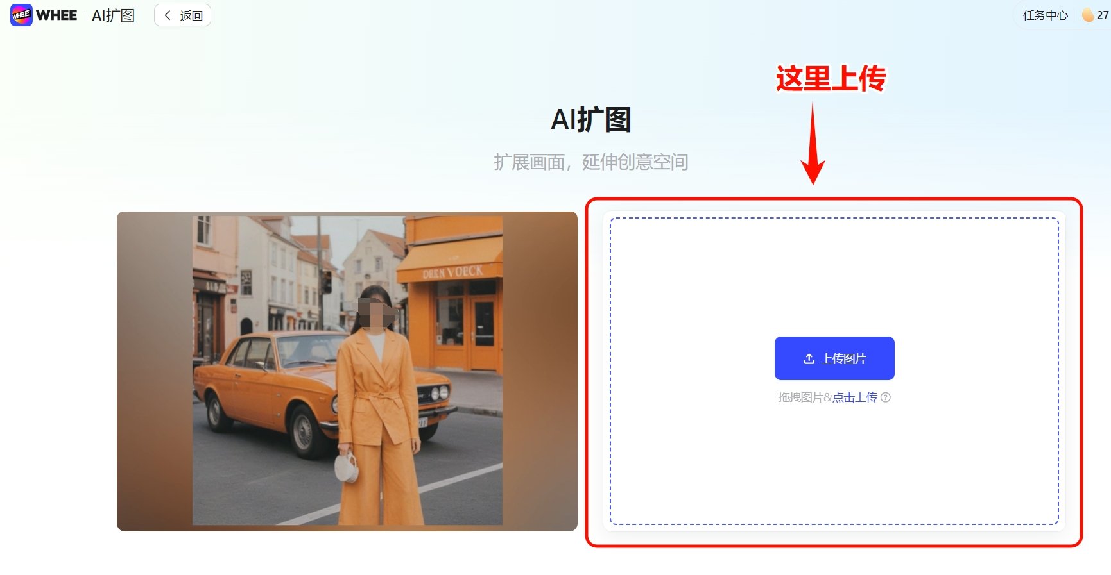Click the subtitle 扩展画面，延伸创意空间
Viewport: 1111px width, 575px height.
(x=591, y=162)
